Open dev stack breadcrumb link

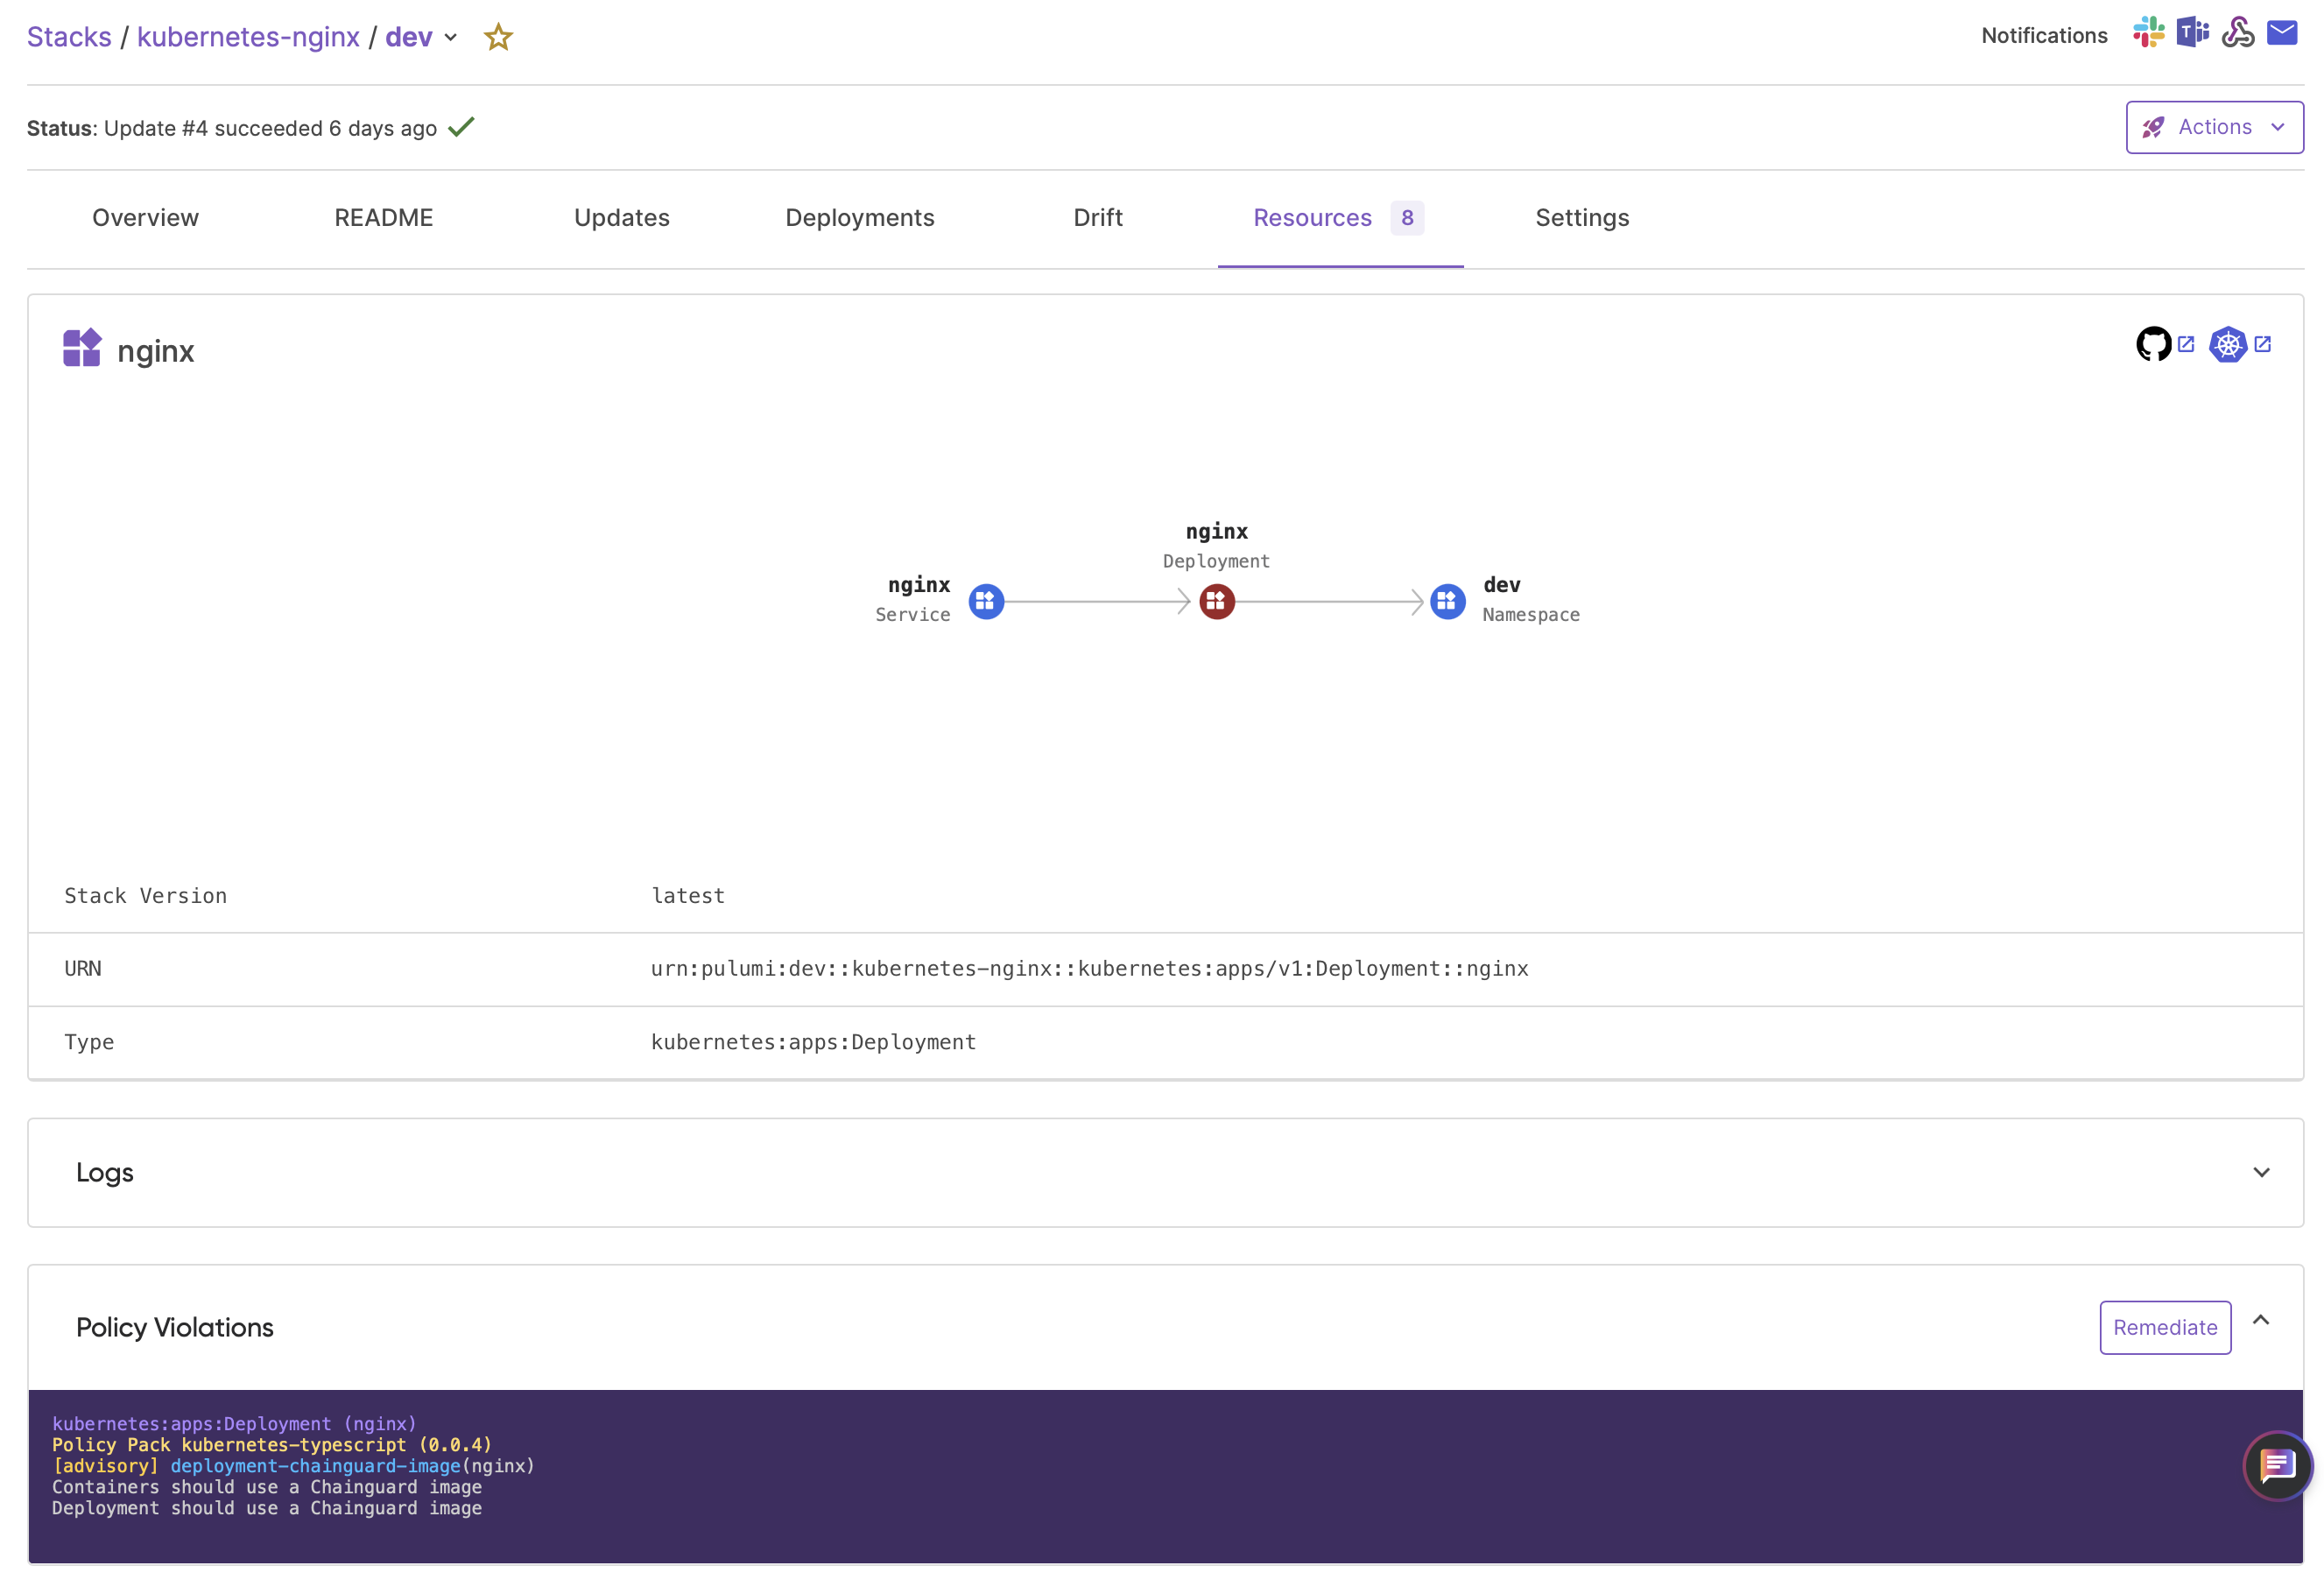coord(409,37)
